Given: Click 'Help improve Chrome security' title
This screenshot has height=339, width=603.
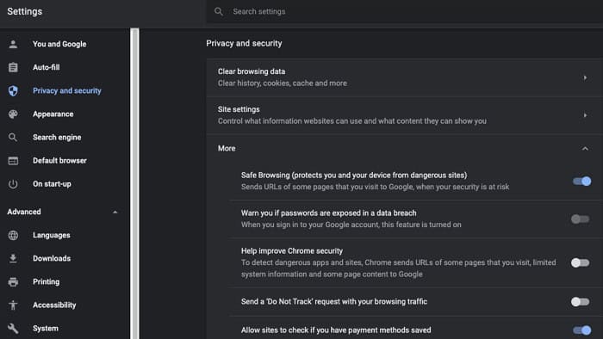Looking at the screenshot, I should tap(292, 251).
